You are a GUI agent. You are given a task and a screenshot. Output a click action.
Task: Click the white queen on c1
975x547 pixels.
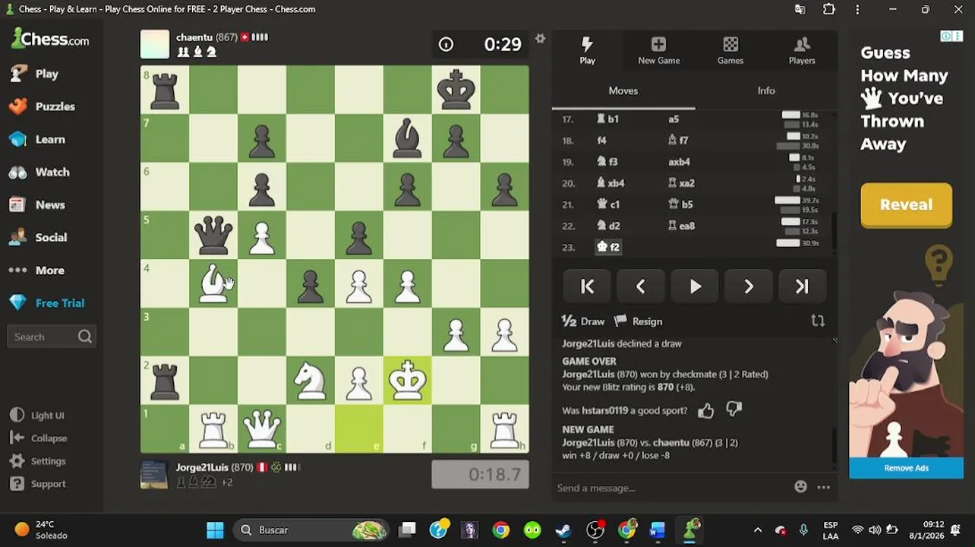tap(262, 429)
